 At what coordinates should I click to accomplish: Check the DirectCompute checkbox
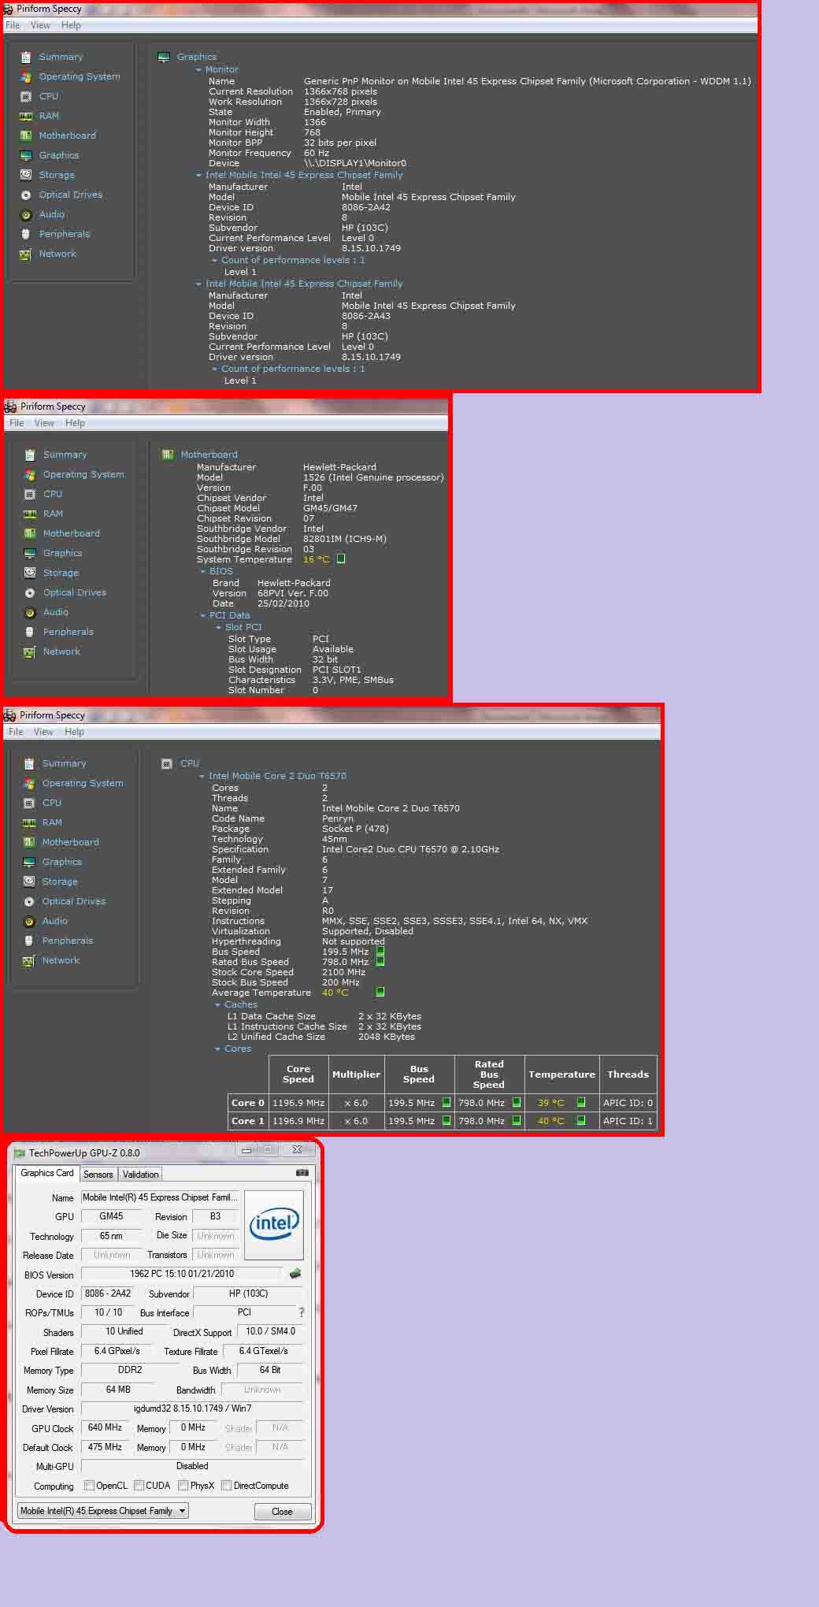point(227,1486)
